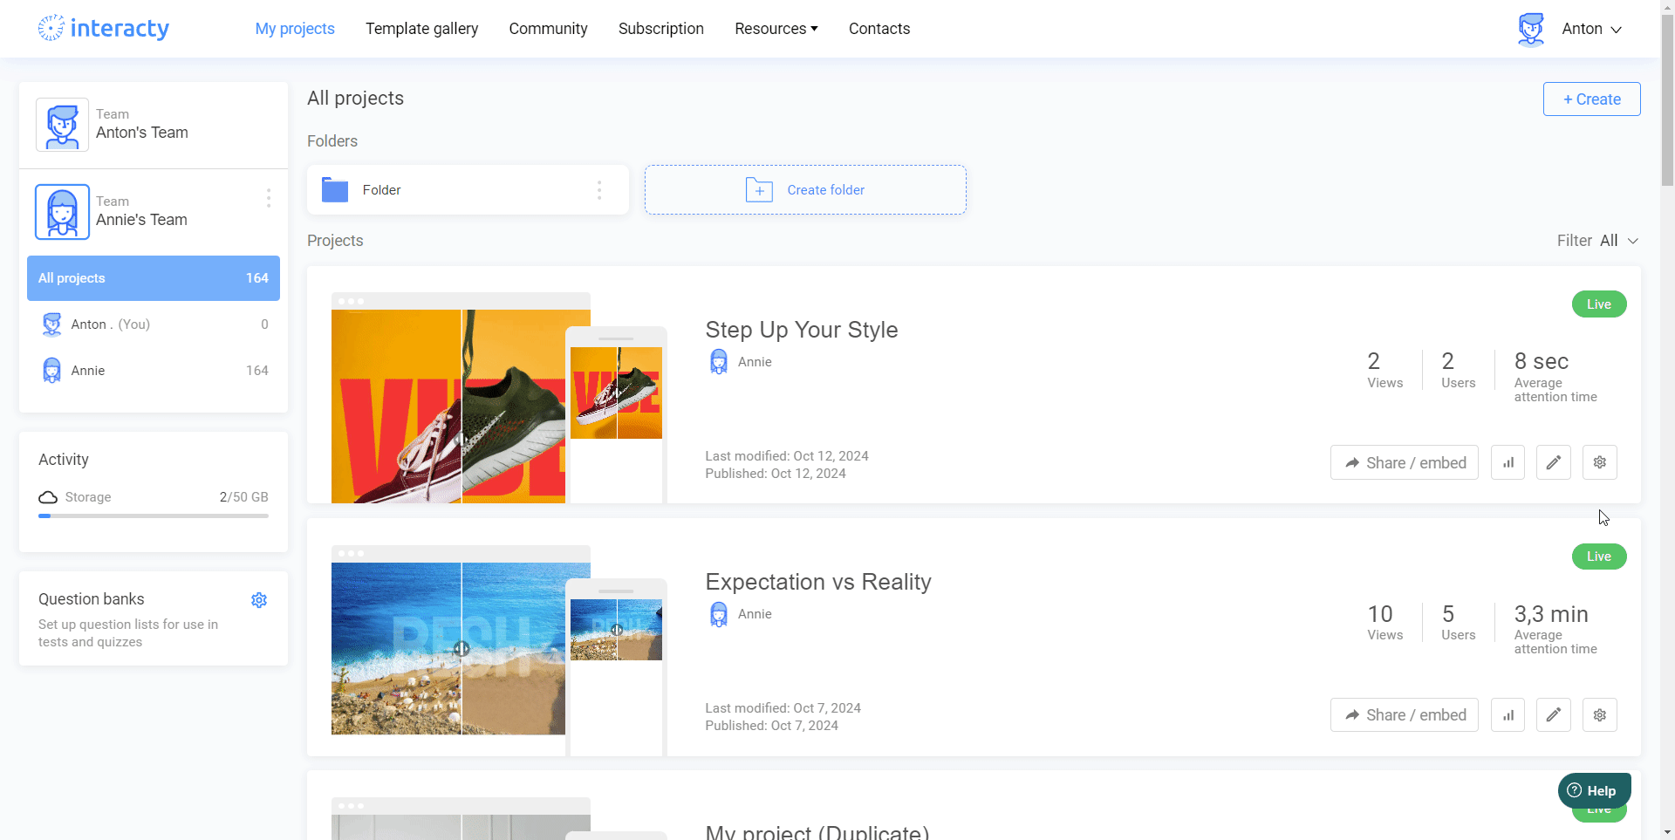Click the blue Folder icon

[x=335, y=189]
